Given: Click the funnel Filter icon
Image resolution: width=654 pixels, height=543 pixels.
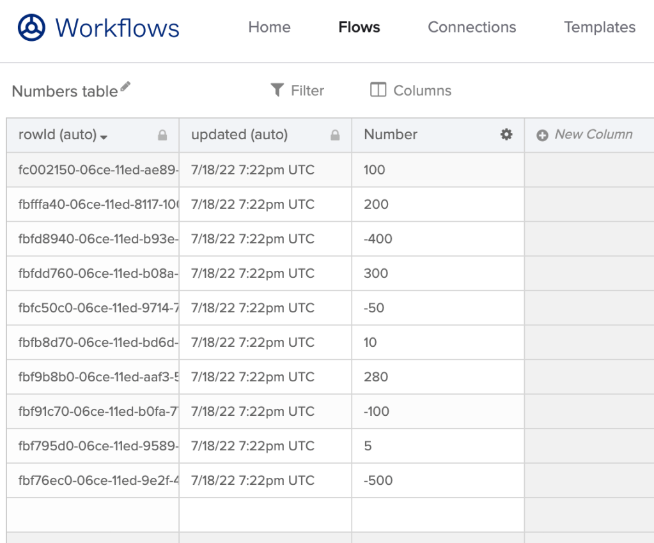Looking at the screenshot, I should [x=277, y=90].
